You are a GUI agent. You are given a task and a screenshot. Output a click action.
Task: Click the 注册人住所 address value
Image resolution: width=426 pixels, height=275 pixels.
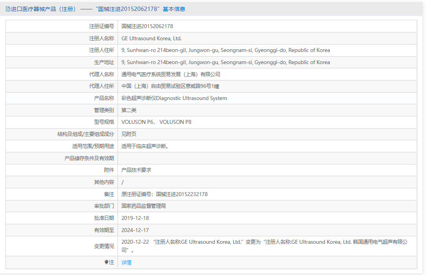click(226, 50)
